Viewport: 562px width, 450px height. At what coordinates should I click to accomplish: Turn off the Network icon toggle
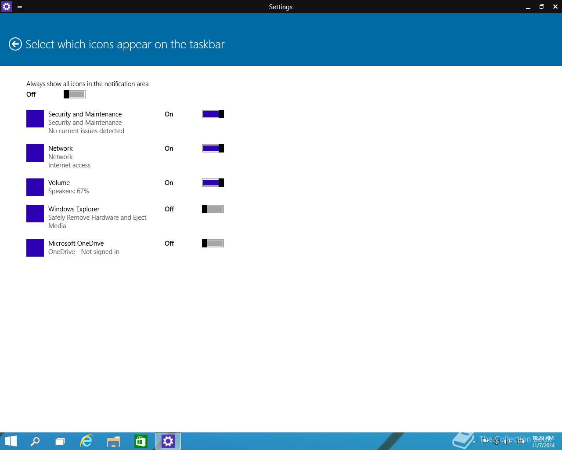pyautogui.click(x=213, y=149)
